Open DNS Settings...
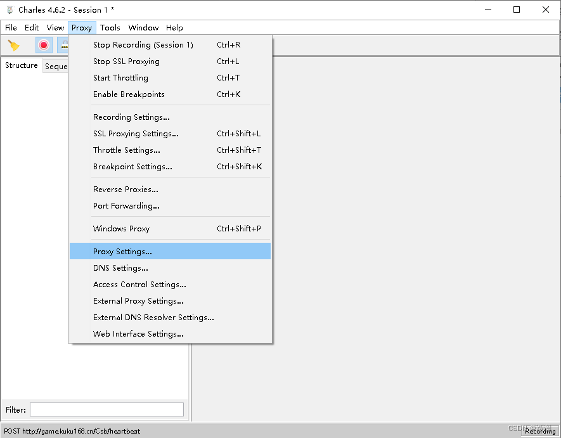 point(171,268)
